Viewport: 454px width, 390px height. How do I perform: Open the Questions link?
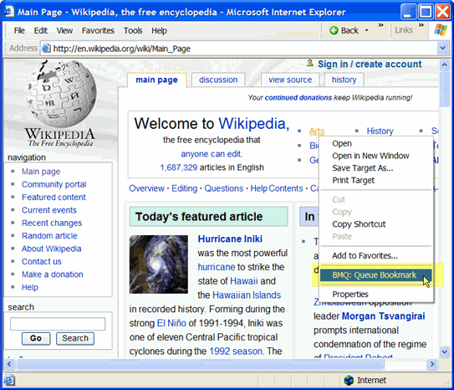224,188
